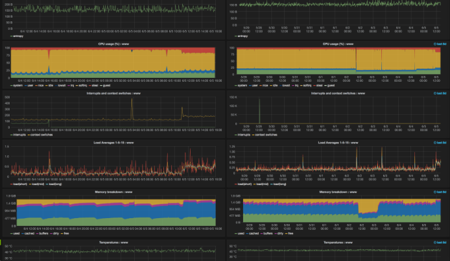Click last 8d link on Load Averages panel
Screen dimensions: 450x261
point(440,143)
